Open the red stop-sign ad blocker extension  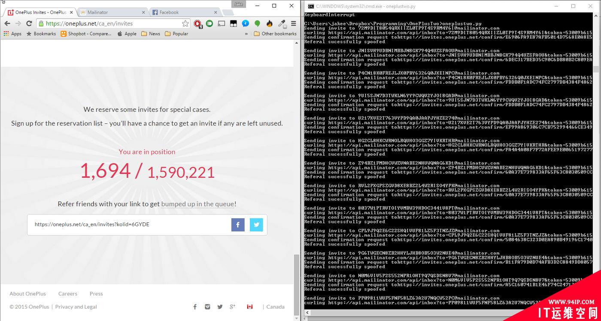coord(197,24)
